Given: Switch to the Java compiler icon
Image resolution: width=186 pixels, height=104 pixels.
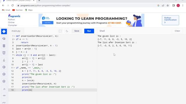Looking at the screenshot, I should pyautogui.click(x=4, y=60).
